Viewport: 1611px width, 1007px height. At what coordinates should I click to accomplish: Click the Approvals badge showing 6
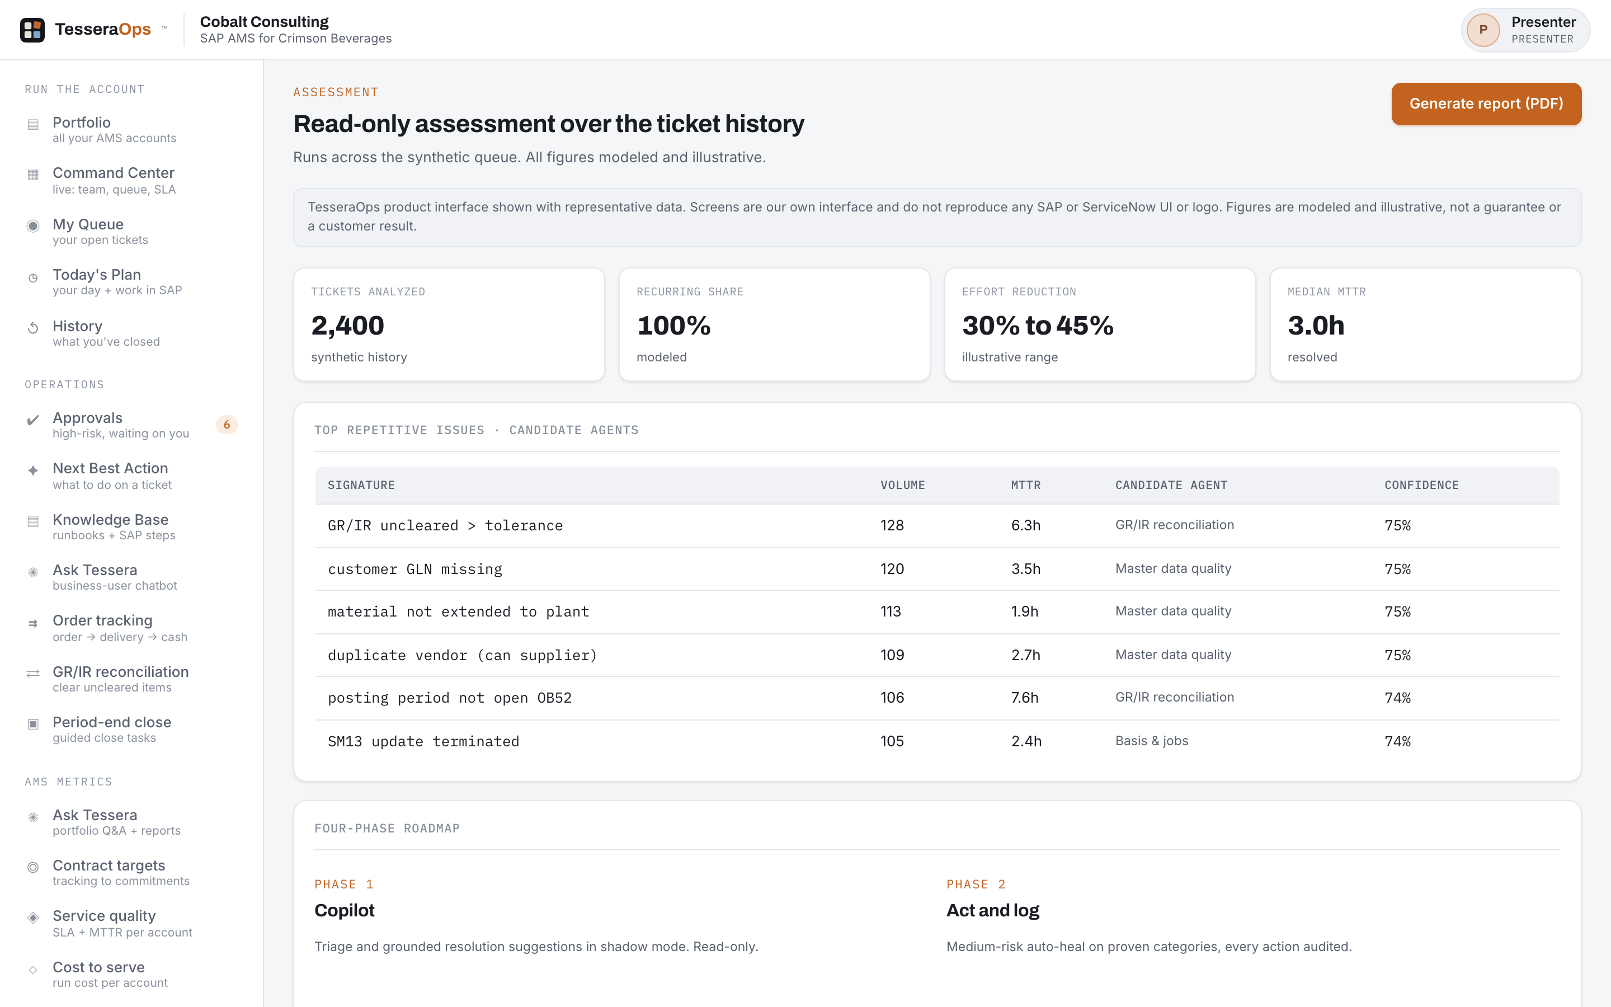[227, 424]
